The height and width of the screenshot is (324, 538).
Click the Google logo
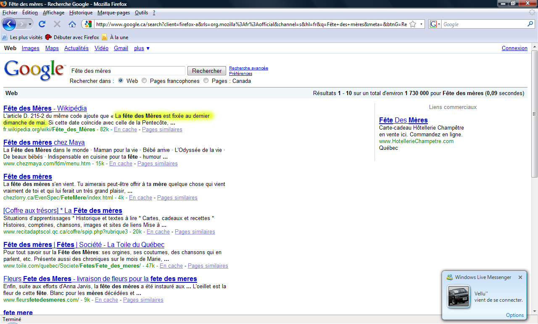tap(34, 70)
